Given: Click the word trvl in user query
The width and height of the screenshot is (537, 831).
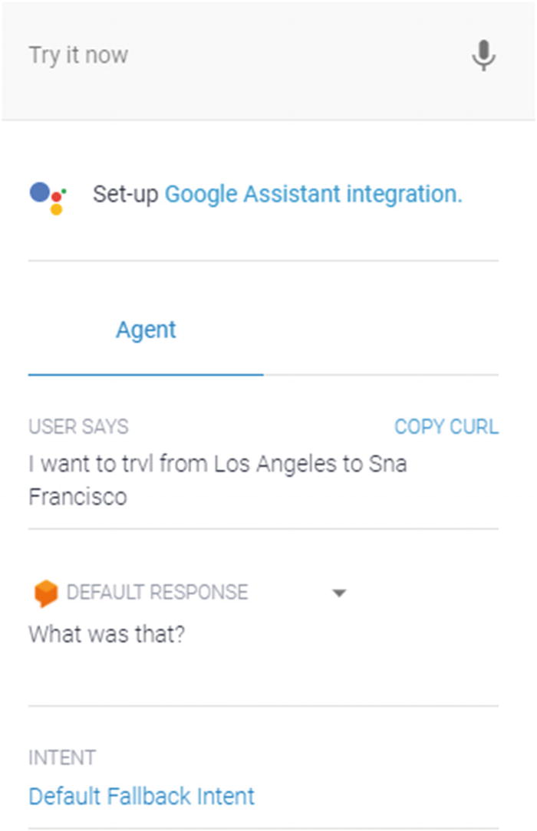Looking at the screenshot, I should click(138, 464).
